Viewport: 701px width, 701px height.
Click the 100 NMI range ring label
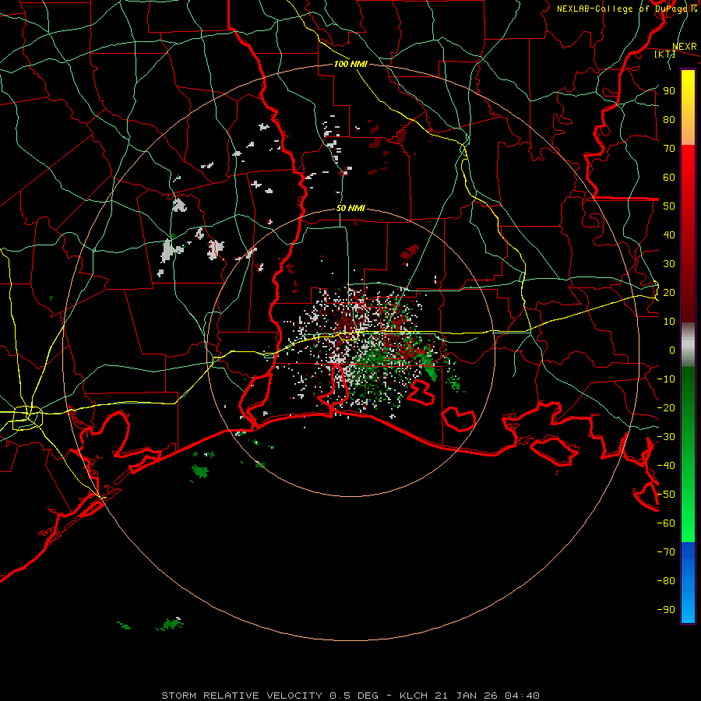pyautogui.click(x=350, y=64)
